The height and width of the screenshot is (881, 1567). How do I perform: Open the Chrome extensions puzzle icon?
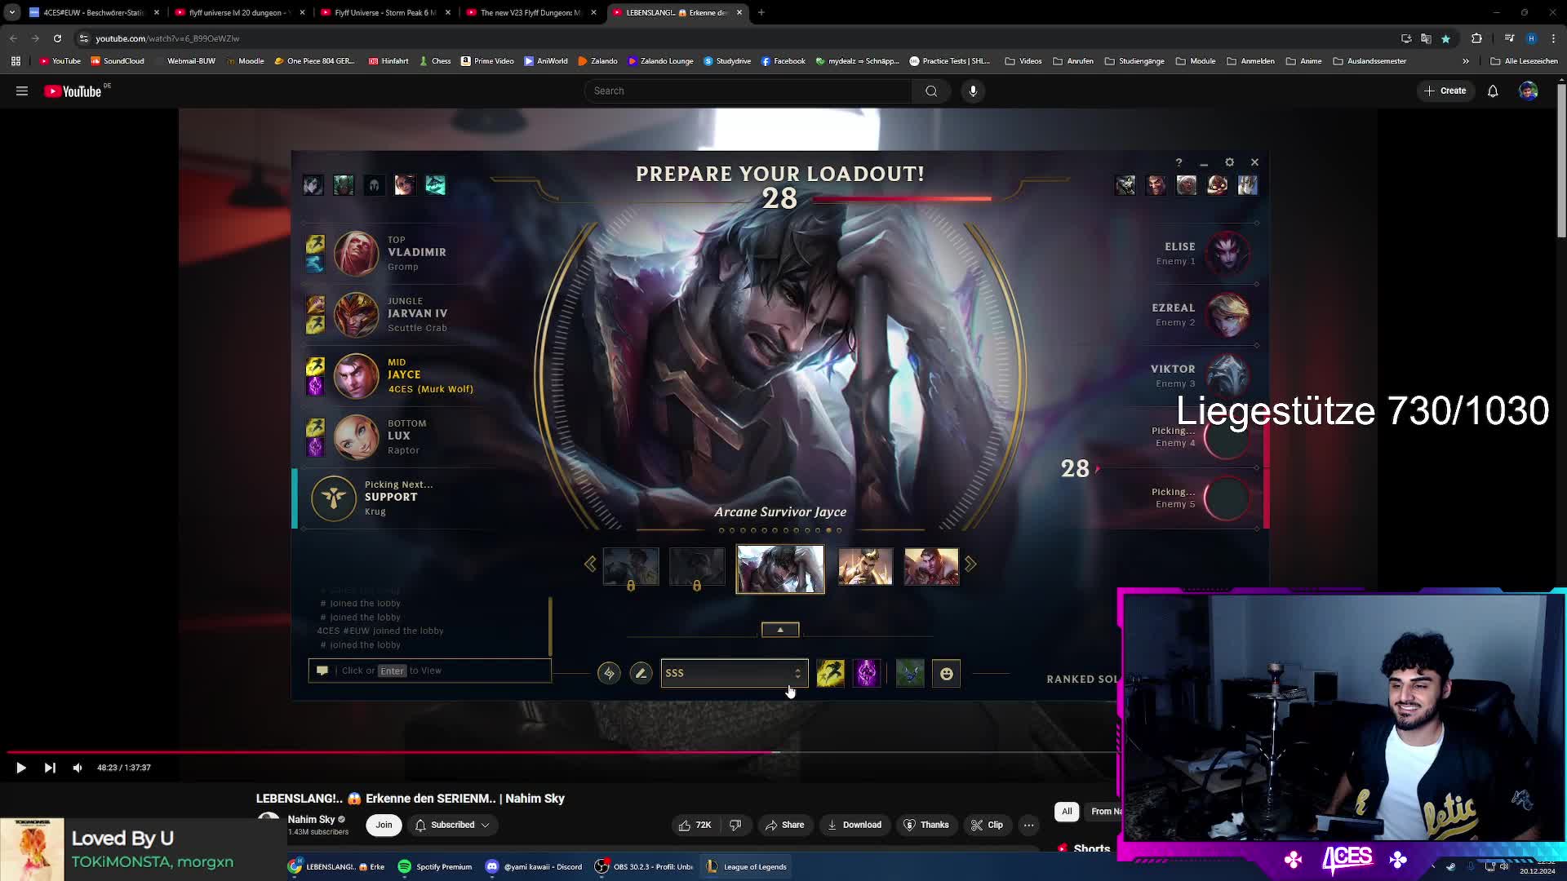pos(1476,38)
